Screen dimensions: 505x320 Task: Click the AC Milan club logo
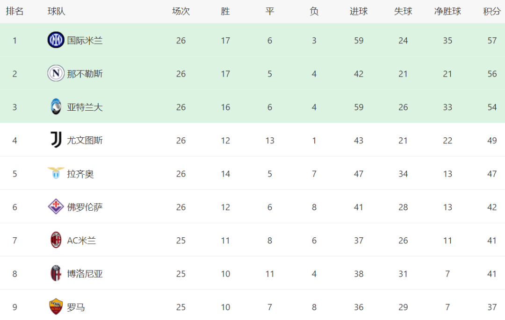[x=56, y=240]
